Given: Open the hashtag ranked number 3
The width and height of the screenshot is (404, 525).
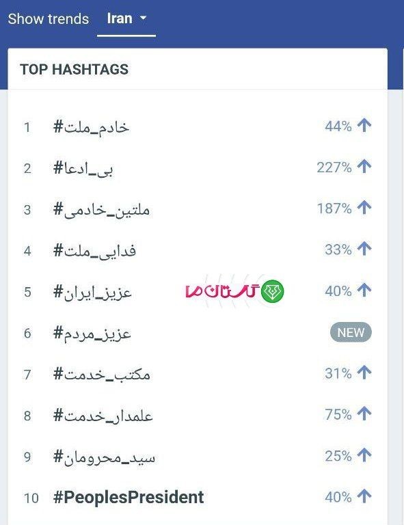Looking at the screenshot, I should (x=101, y=210).
